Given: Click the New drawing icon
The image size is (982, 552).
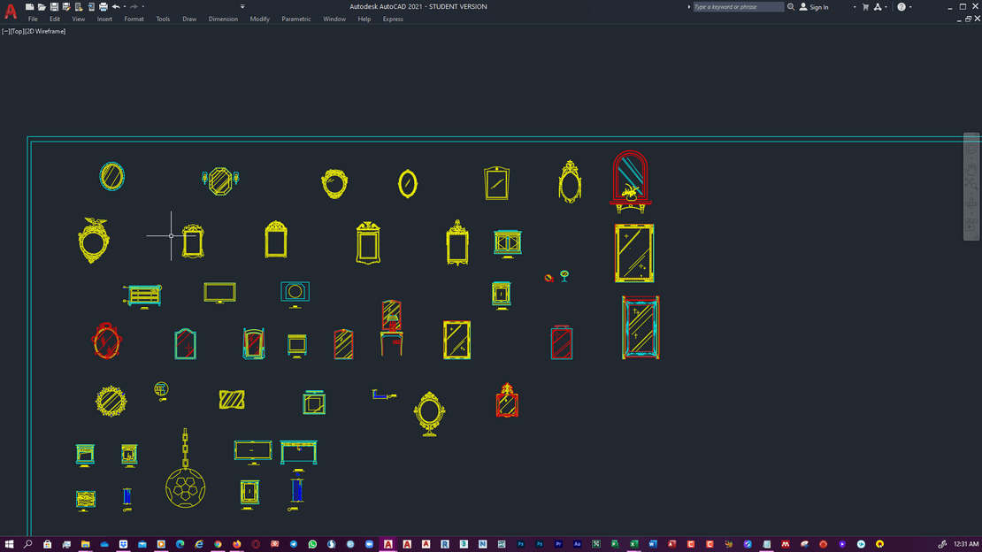Looking at the screenshot, I should coord(29,7).
